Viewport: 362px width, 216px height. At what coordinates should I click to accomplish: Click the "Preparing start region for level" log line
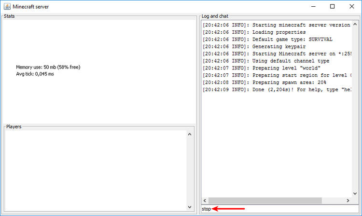pos(277,75)
